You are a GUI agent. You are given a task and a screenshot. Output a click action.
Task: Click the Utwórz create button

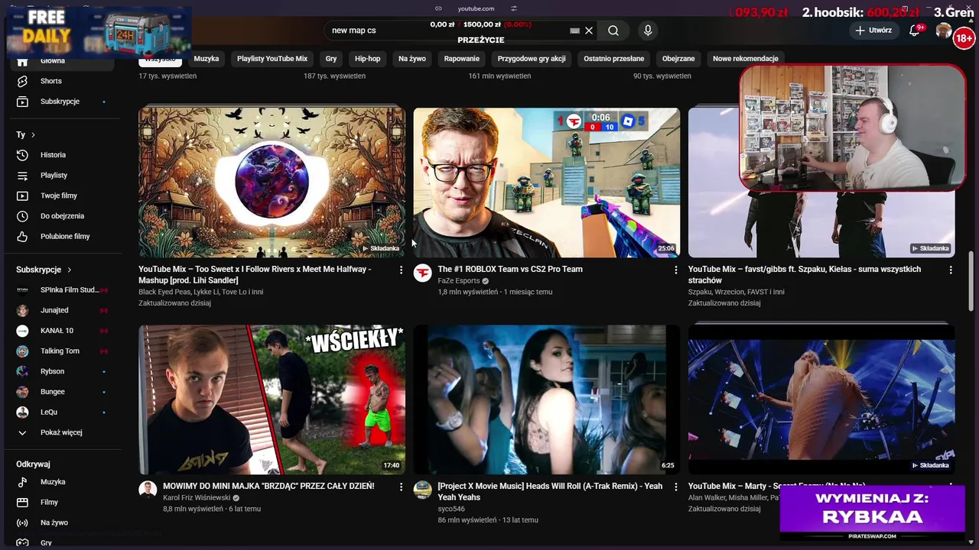click(873, 31)
